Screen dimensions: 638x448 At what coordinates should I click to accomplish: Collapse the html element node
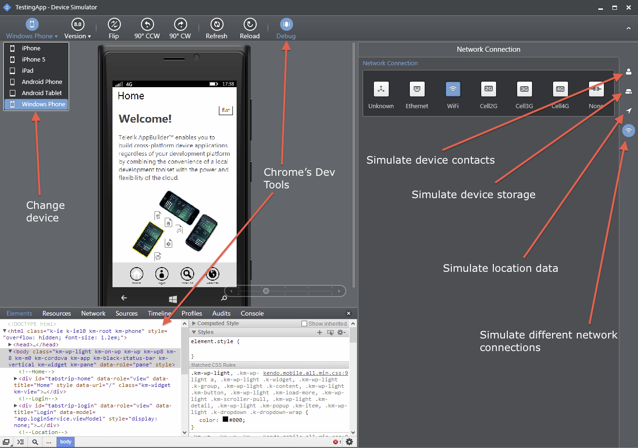click(5, 331)
